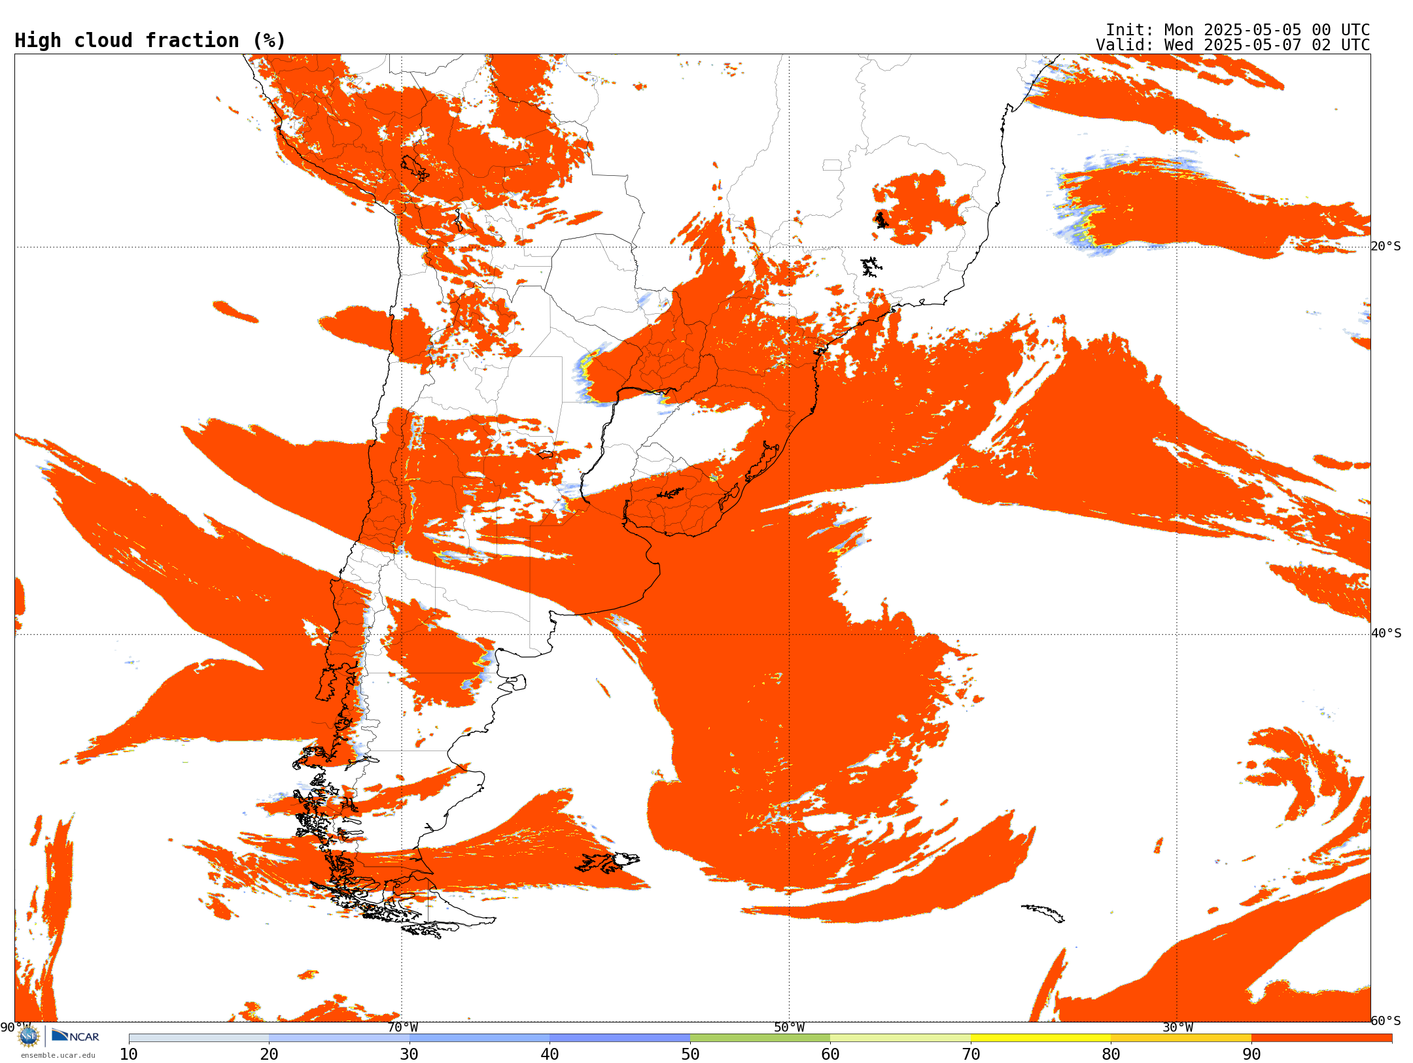The height and width of the screenshot is (1063, 1413).
Task: Click the 50°W longitude label
Action: coord(789,1027)
